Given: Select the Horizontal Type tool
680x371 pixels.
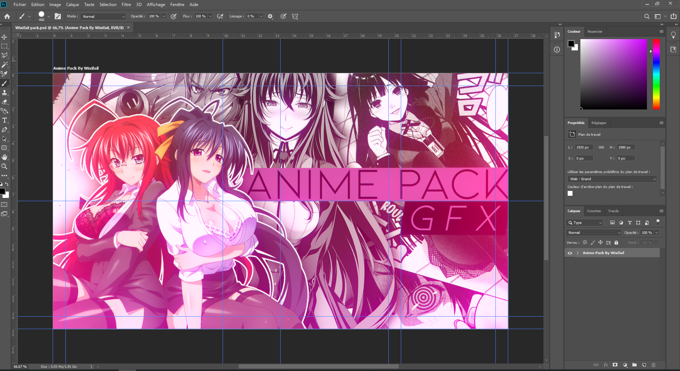Looking at the screenshot, I should click(x=4, y=120).
